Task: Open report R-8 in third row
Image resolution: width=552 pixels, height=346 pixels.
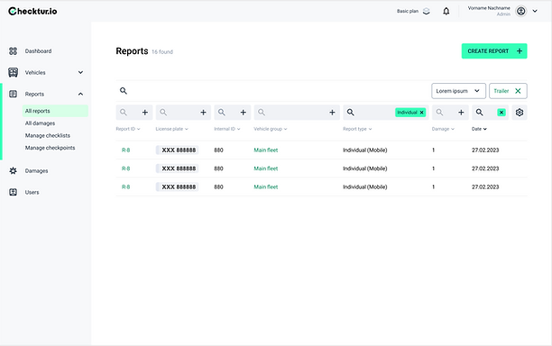Action: [x=125, y=187]
